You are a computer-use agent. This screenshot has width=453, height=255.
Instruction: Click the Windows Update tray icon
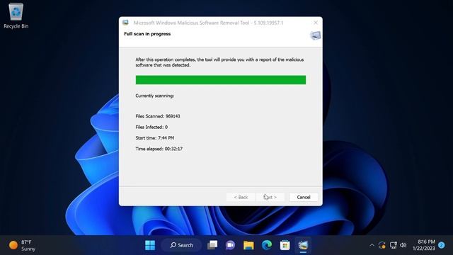(382, 245)
